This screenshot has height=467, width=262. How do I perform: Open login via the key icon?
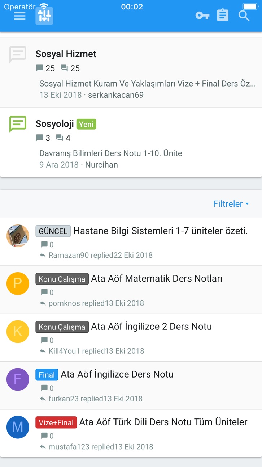click(x=202, y=16)
